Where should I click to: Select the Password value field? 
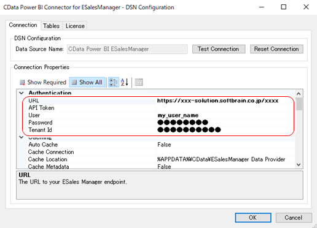(x=224, y=123)
